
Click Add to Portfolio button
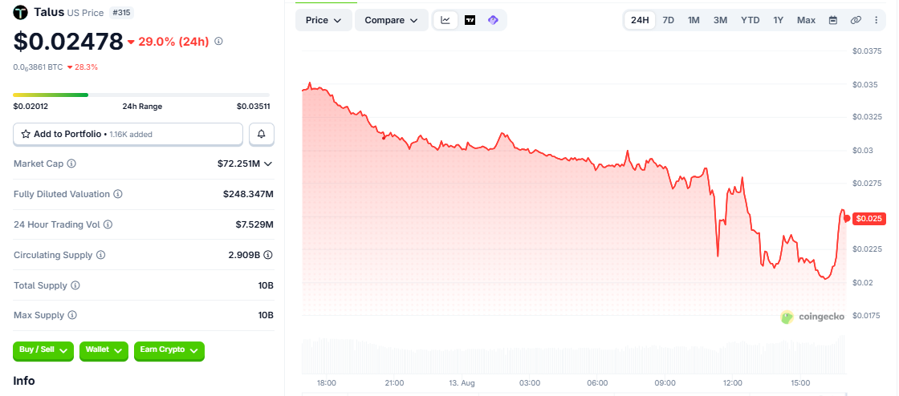click(128, 134)
